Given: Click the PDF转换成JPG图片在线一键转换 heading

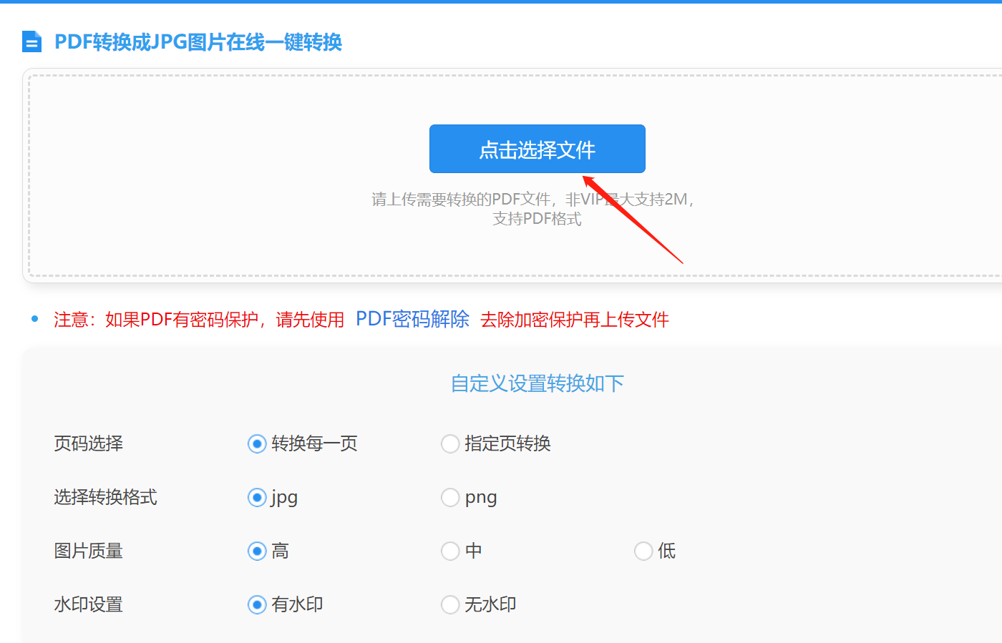Looking at the screenshot, I should [198, 42].
